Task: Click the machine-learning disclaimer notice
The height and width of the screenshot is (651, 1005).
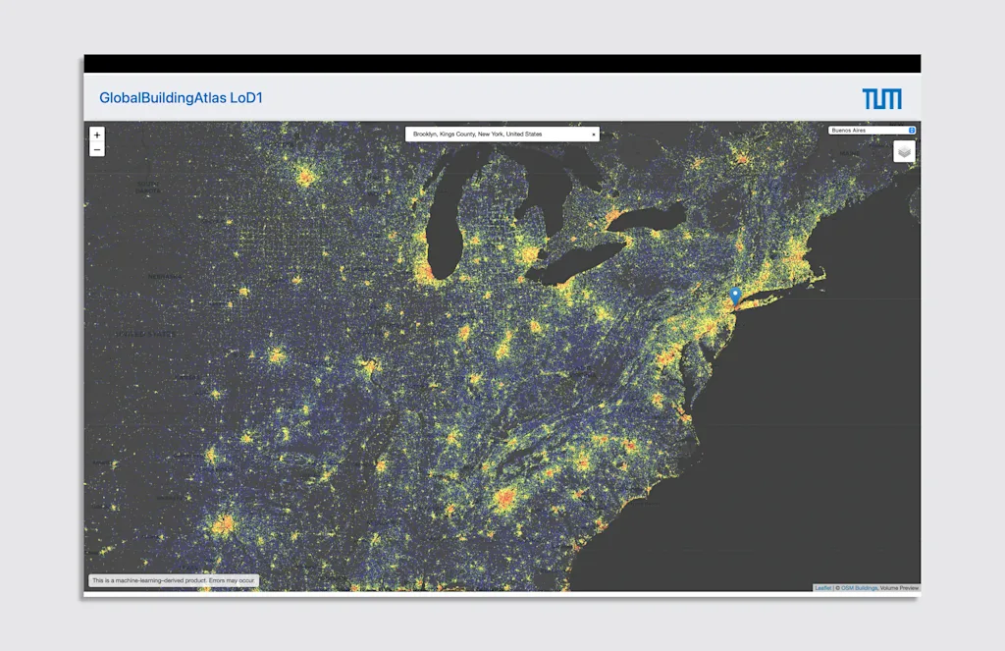Action: pos(174,580)
